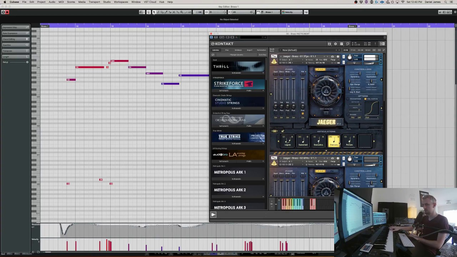The image size is (457, 257).
Task: Open New (default) multi rack dropdown
Action: pos(310,50)
